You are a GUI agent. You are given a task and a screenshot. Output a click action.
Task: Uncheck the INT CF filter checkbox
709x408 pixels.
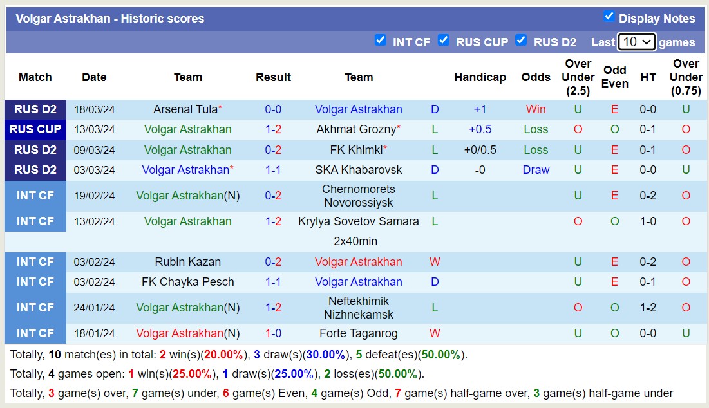[381, 41]
